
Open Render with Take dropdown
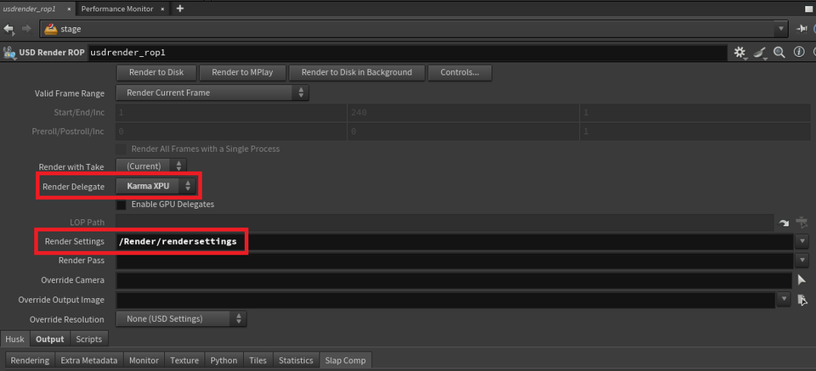pos(150,166)
